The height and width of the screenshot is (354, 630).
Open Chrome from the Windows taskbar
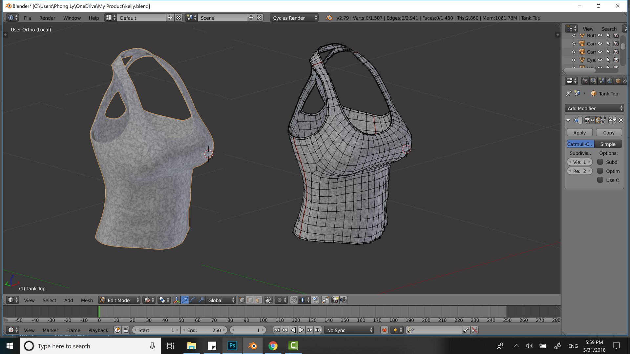273,346
